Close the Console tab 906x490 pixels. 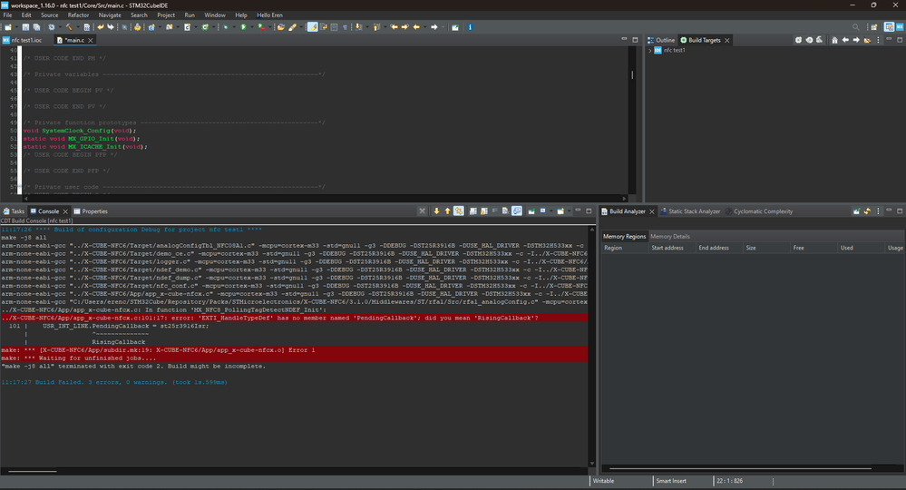tap(65, 211)
